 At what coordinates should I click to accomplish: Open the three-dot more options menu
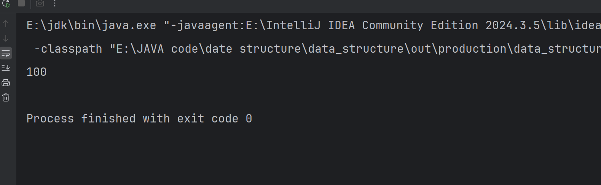pyautogui.click(x=55, y=4)
